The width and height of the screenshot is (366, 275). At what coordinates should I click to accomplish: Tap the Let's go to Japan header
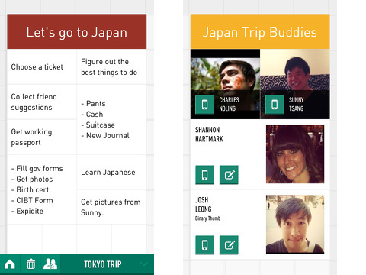click(77, 31)
